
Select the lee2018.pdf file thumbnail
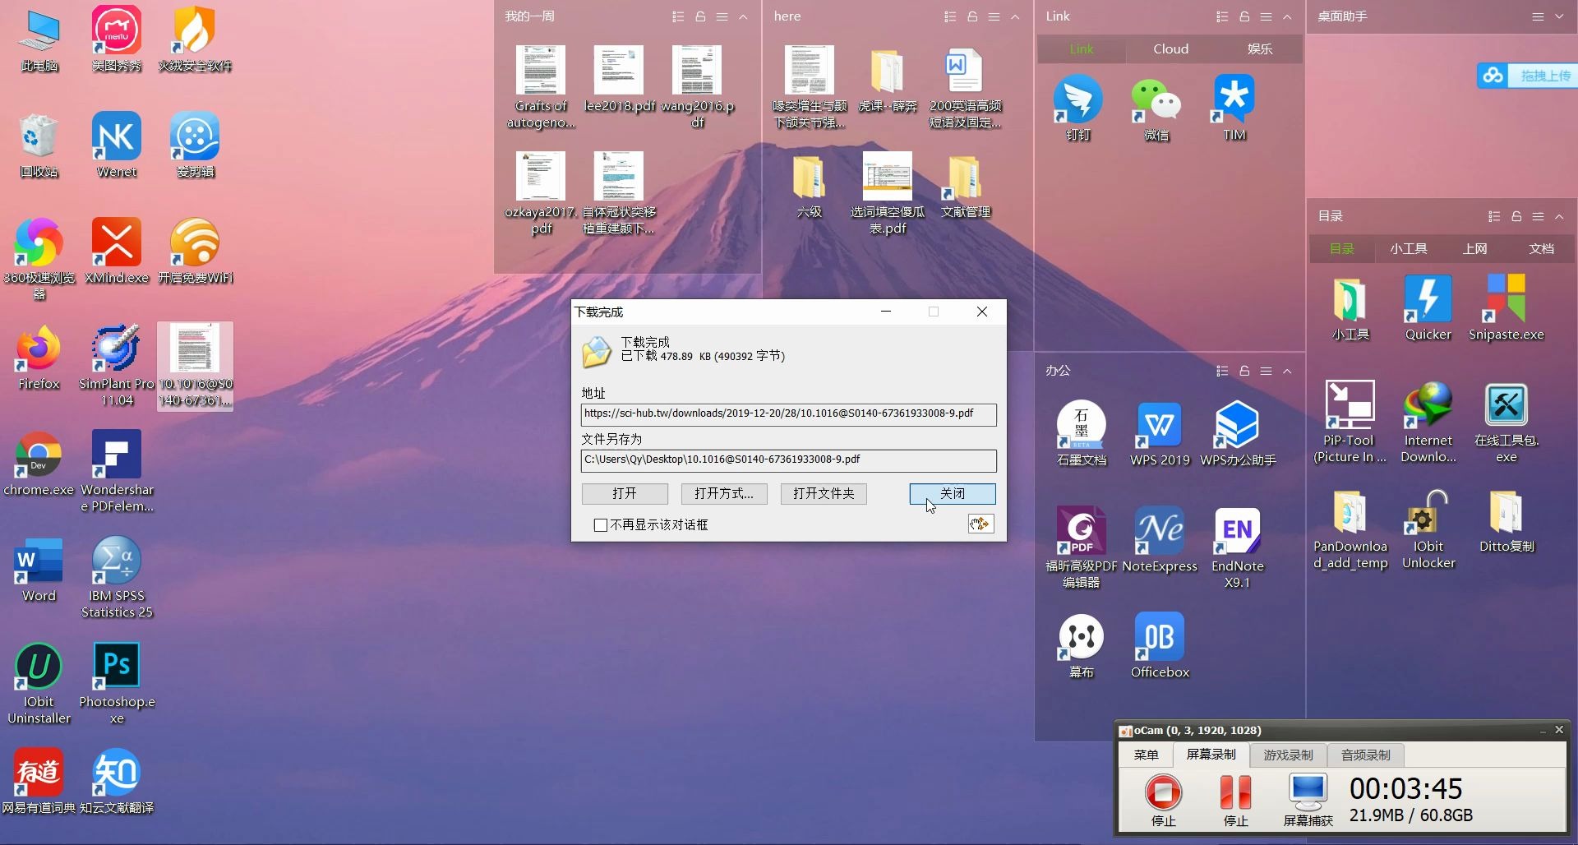click(x=619, y=80)
